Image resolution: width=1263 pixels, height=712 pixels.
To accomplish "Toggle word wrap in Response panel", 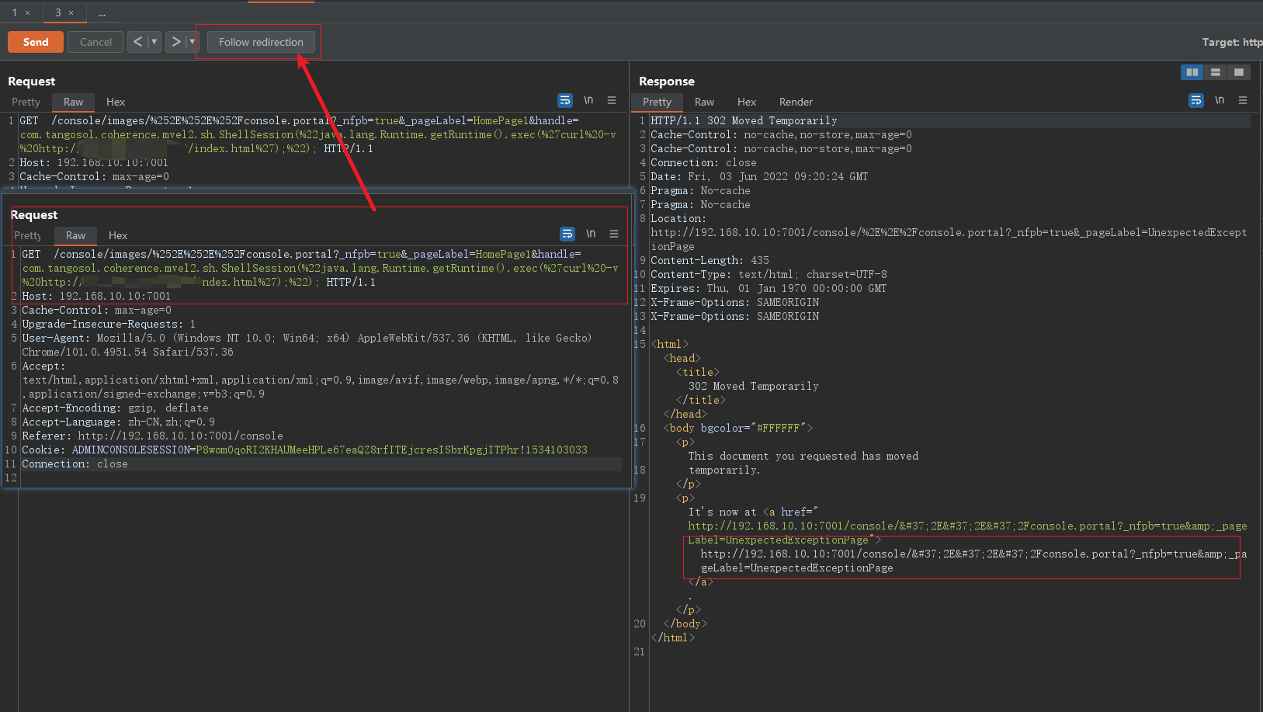I will click(1196, 100).
